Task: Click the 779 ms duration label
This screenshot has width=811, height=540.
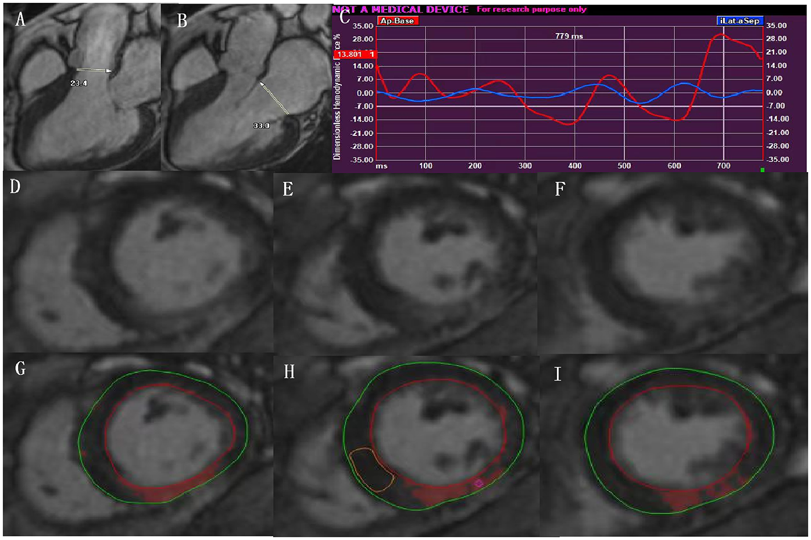Action: click(x=569, y=36)
